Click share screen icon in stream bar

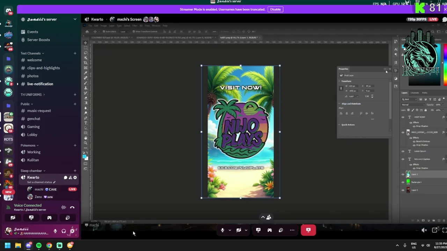click(x=258, y=230)
